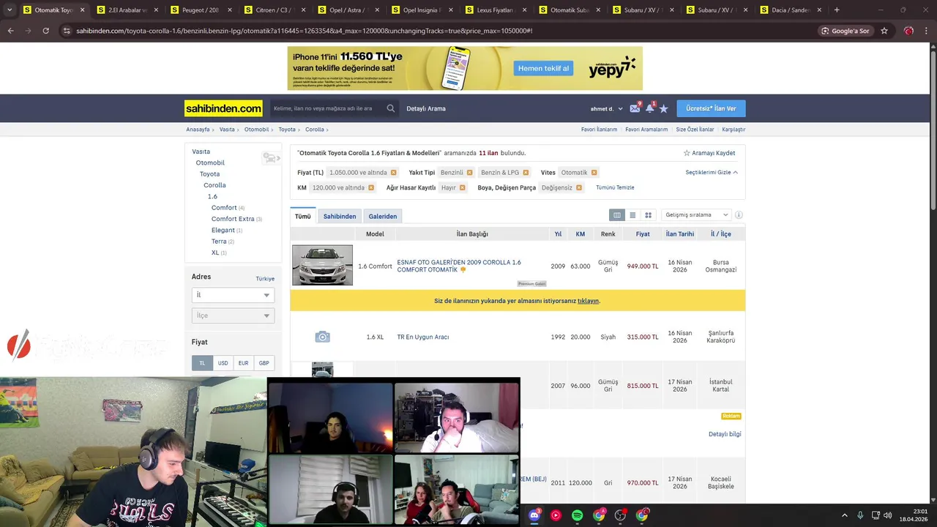Open OBS Studio from the taskbar
Image resolution: width=937 pixels, height=527 pixels.
(x=621, y=515)
